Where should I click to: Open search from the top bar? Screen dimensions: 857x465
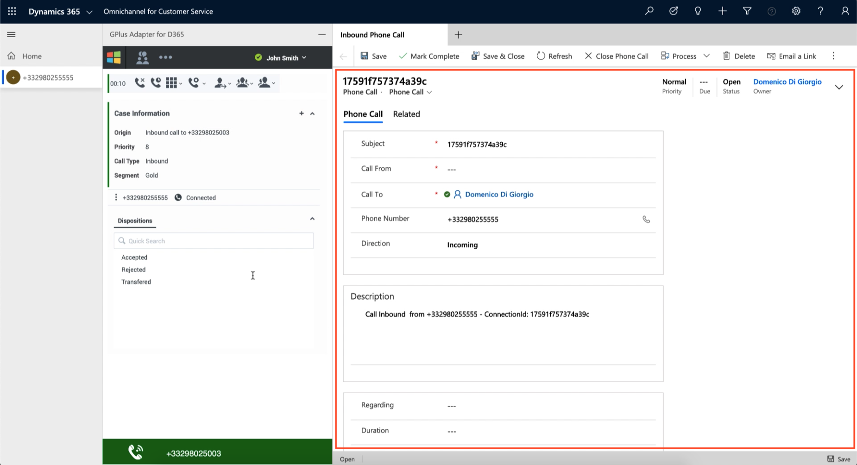(x=649, y=11)
